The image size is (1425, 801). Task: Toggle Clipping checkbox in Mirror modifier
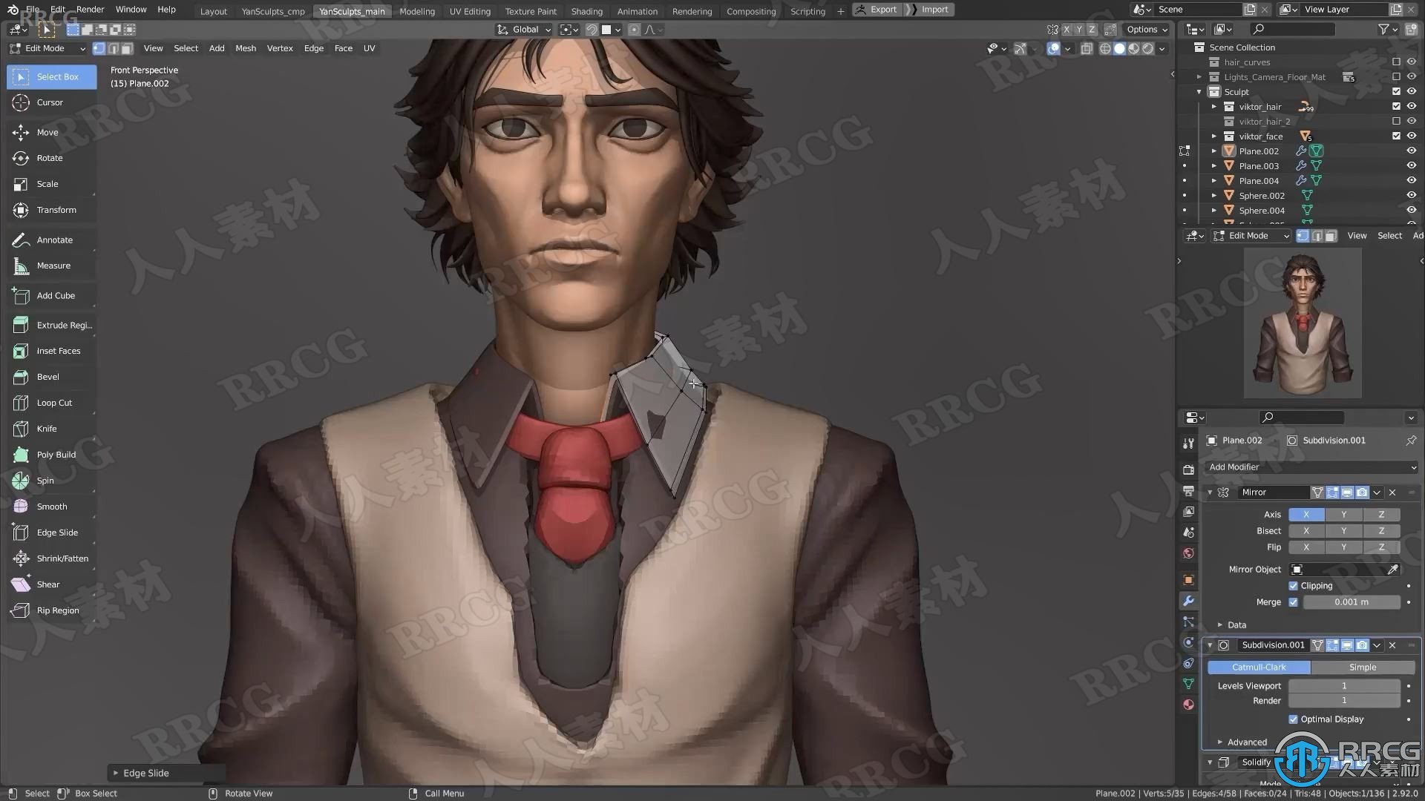[x=1293, y=586]
